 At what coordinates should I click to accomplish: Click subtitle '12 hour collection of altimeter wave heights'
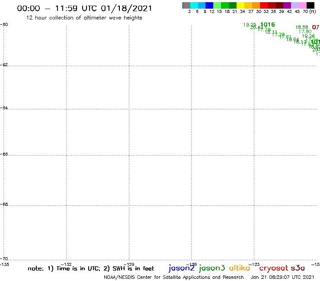(x=84, y=18)
